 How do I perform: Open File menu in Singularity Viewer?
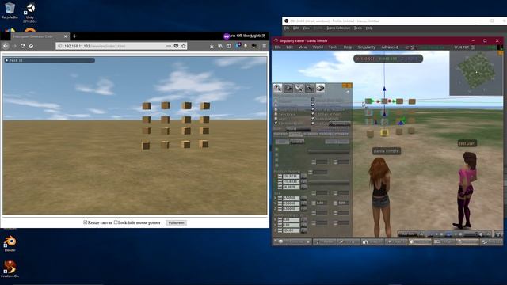[278, 47]
